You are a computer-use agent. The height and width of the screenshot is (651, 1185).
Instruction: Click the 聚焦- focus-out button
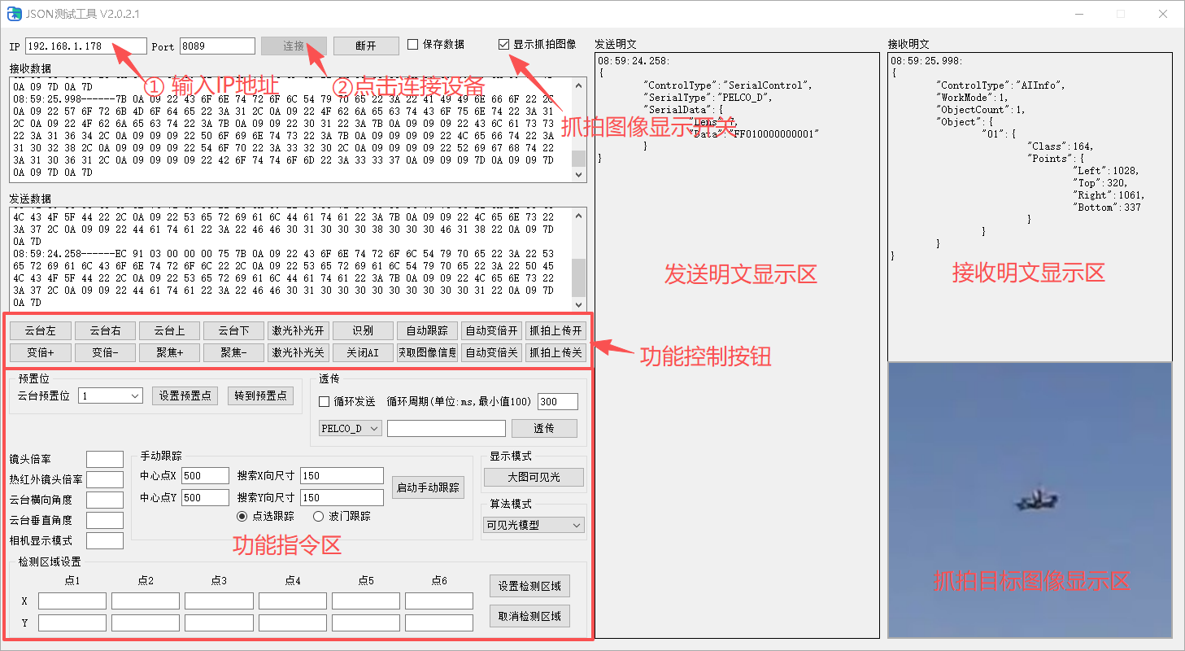pyautogui.click(x=233, y=352)
